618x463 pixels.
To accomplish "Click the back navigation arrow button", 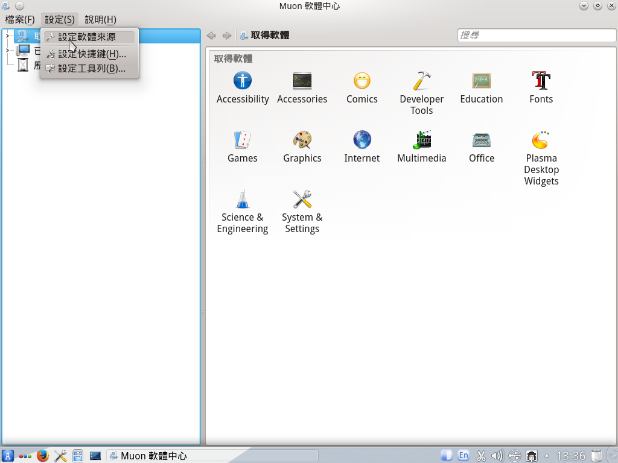I will click(211, 36).
